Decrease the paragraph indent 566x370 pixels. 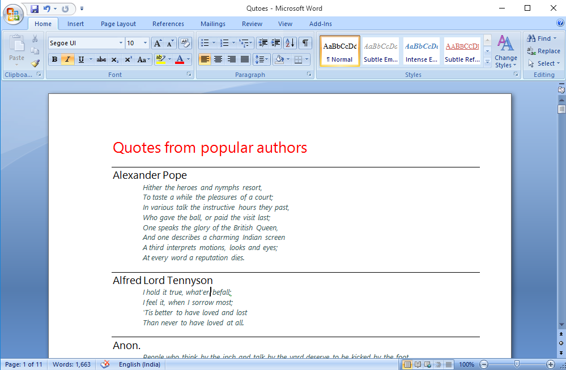coord(263,43)
